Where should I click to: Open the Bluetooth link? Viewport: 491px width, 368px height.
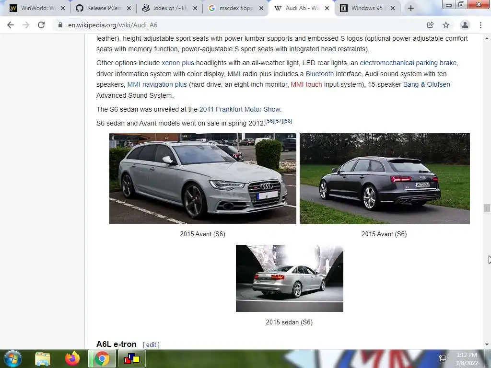click(x=320, y=74)
